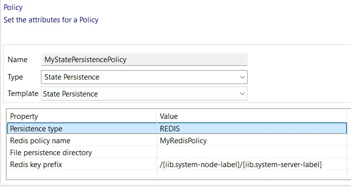Select File persistence directory property
The height and width of the screenshot is (187, 351).
[82, 153]
